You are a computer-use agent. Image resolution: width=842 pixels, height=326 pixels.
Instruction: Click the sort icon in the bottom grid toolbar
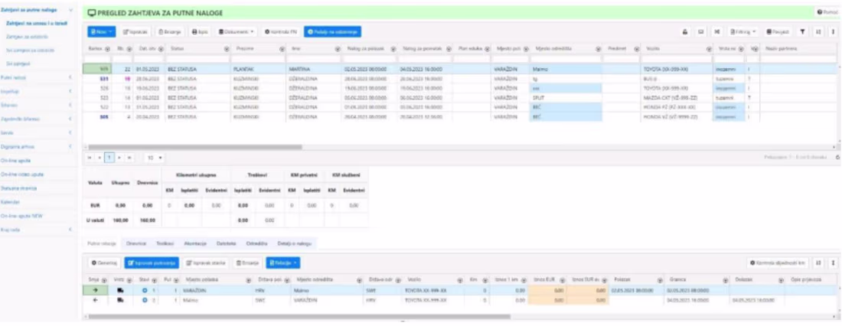(818, 262)
